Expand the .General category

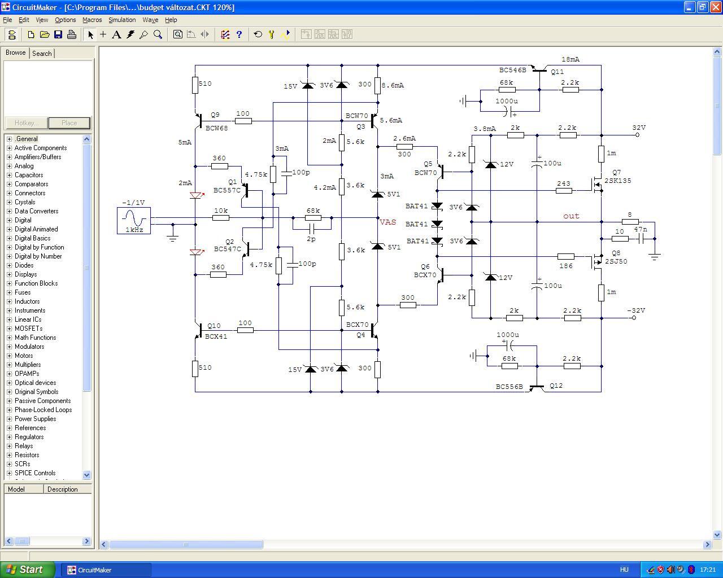coord(9,139)
